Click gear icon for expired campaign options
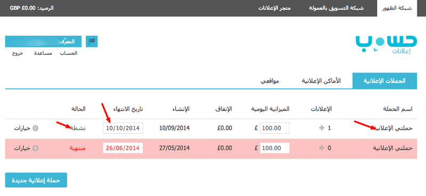This screenshot has height=196, width=426. click(x=35, y=148)
